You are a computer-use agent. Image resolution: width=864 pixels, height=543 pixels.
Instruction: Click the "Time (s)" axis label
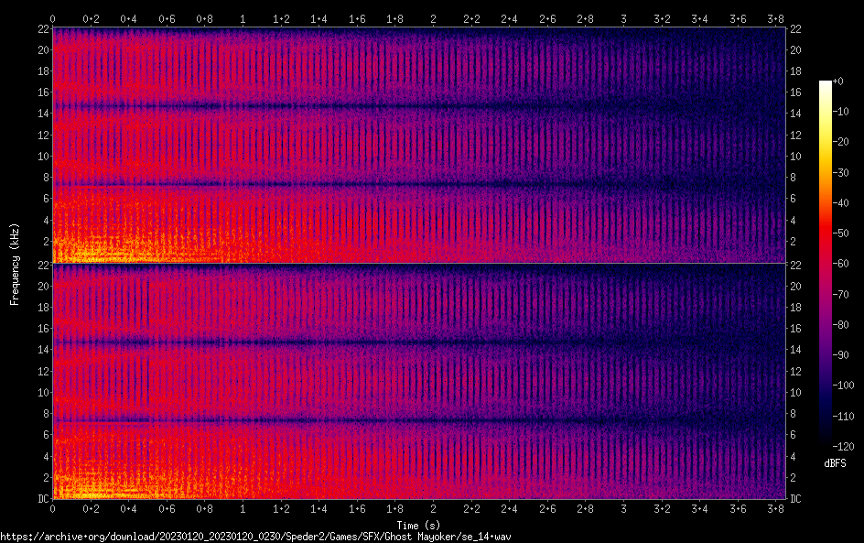tap(420, 526)
